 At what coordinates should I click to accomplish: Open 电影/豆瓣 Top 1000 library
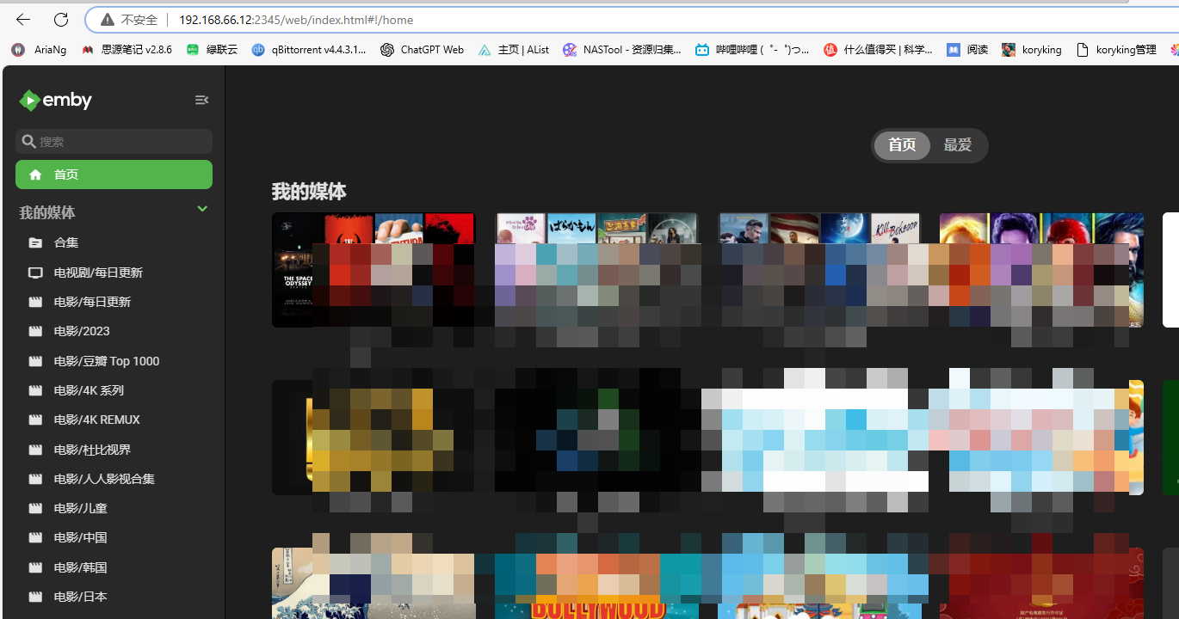pyautogui.click(x=106, y=361)
